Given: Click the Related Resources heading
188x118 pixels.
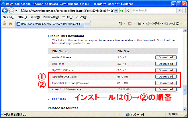Looking at the screenshot, I should 63,108.
